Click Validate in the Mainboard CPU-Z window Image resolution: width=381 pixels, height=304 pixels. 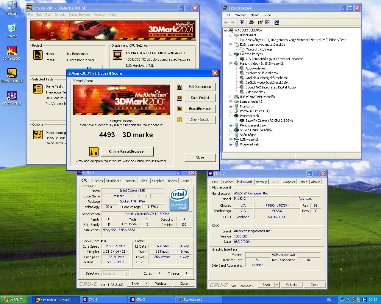coord(291,285)
